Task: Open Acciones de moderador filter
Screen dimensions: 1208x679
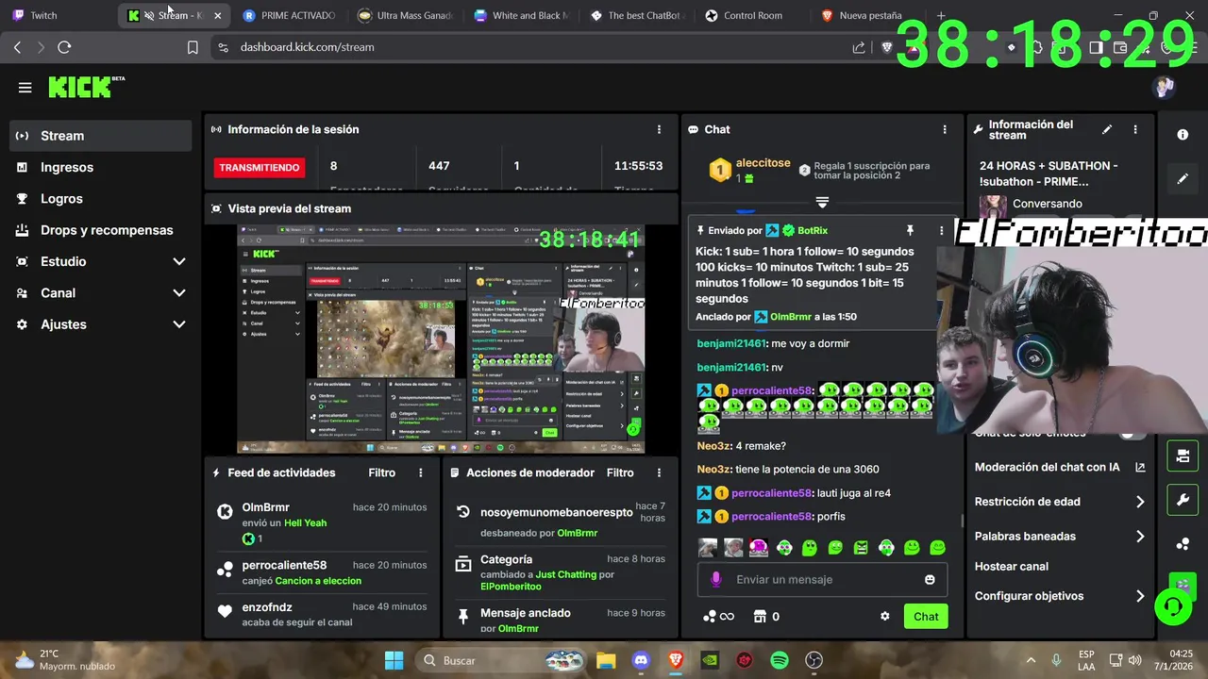Action: (620, 472)
